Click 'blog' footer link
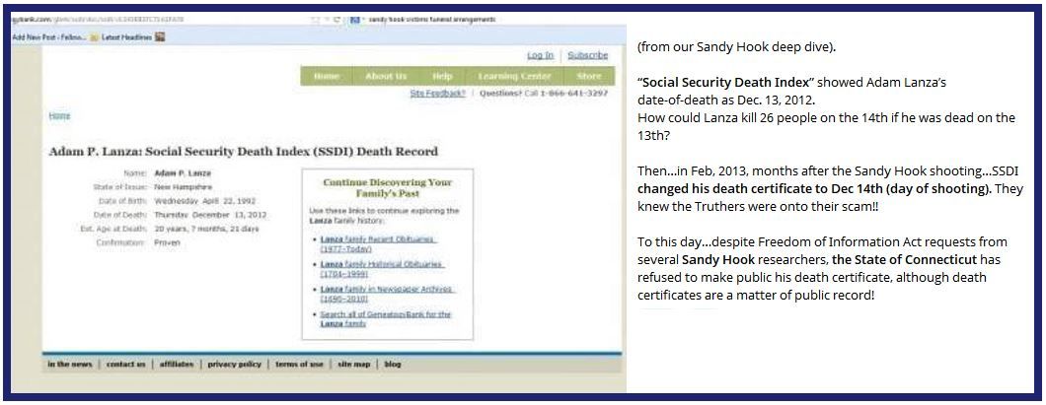The image size is (1046, 405). point(393,365)
